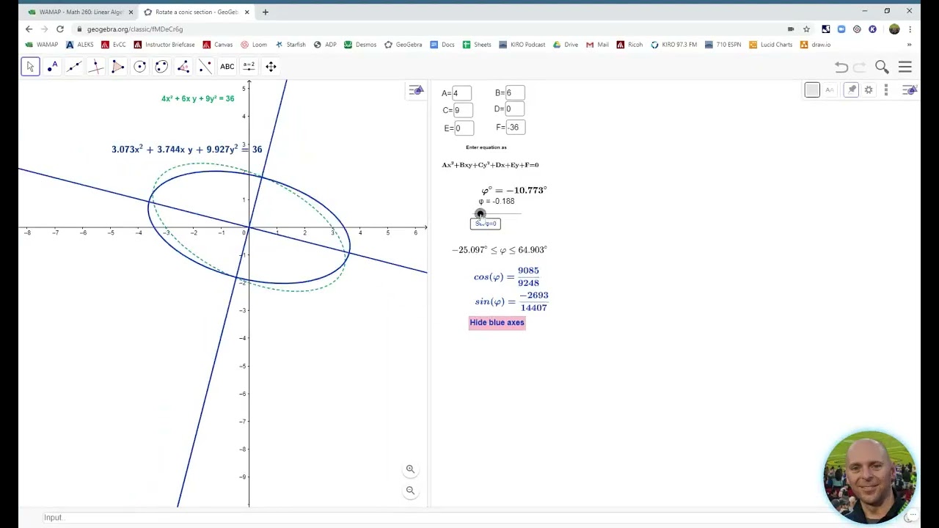Select the Line through two points tool
The width and height of the screenshot is (939, 528).
coord(74,67)
